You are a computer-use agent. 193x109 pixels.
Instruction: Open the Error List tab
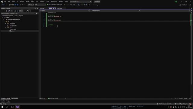[x=3, y=101]
